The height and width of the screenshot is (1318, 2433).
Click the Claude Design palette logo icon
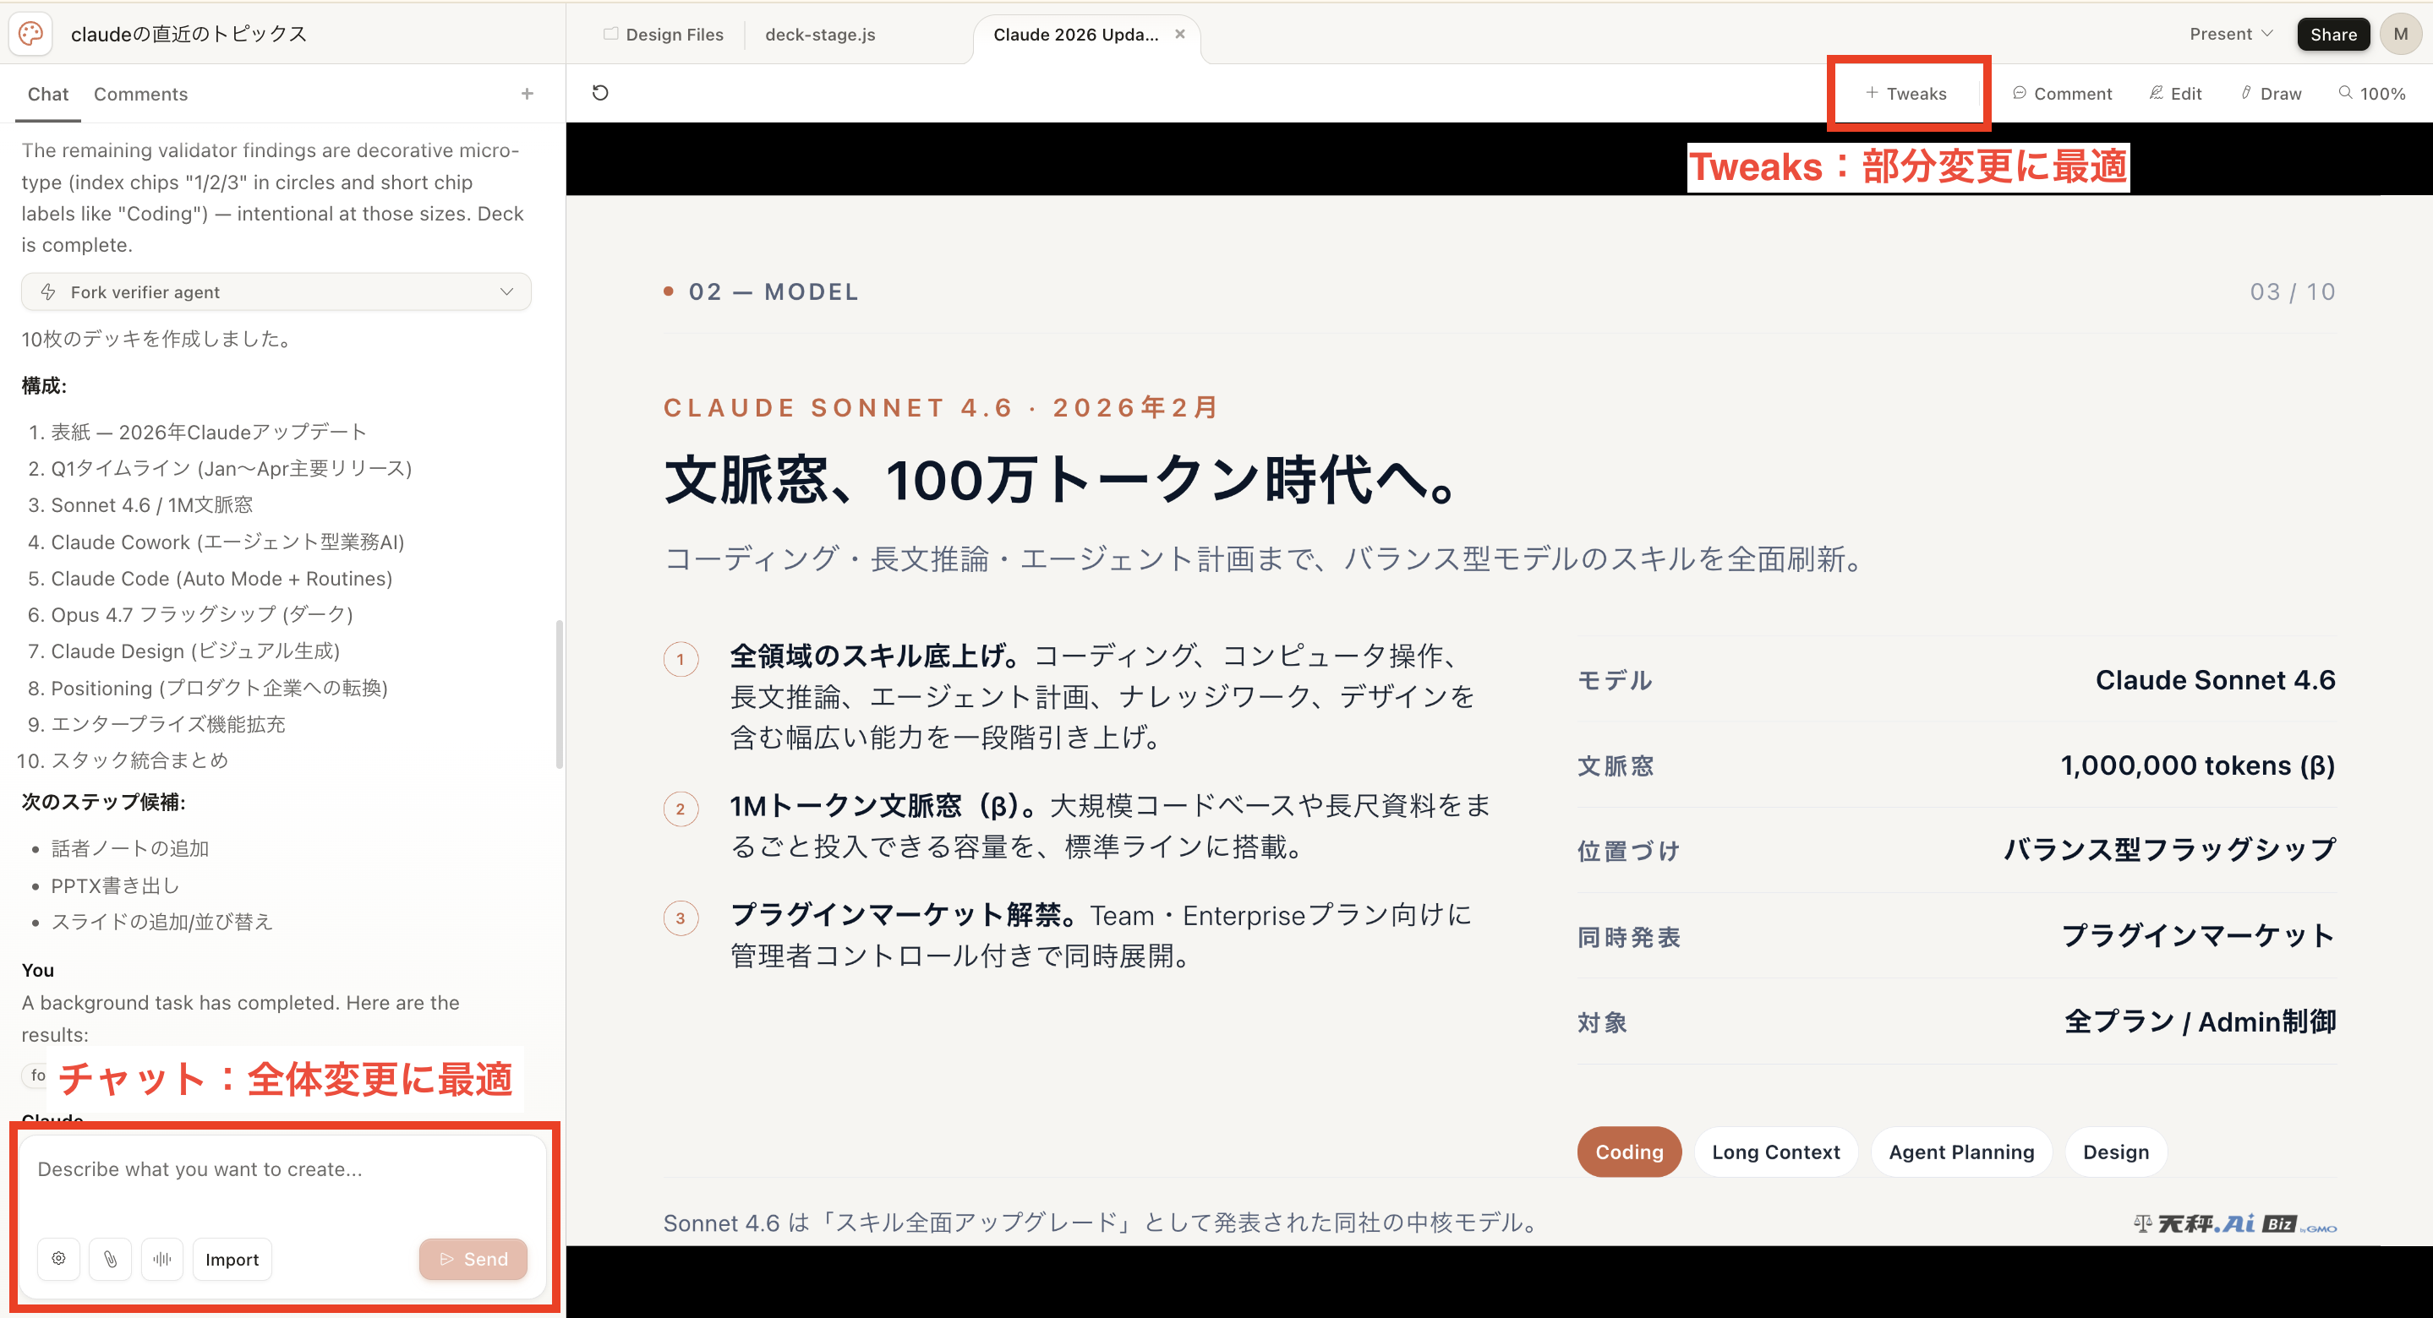[x=31, y=33]
